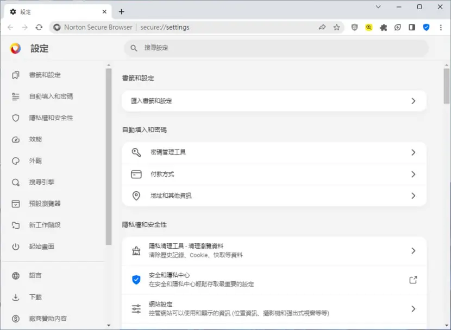Open the three-dot browser menu
The image size is (451, 330).
tap(441, 27)
